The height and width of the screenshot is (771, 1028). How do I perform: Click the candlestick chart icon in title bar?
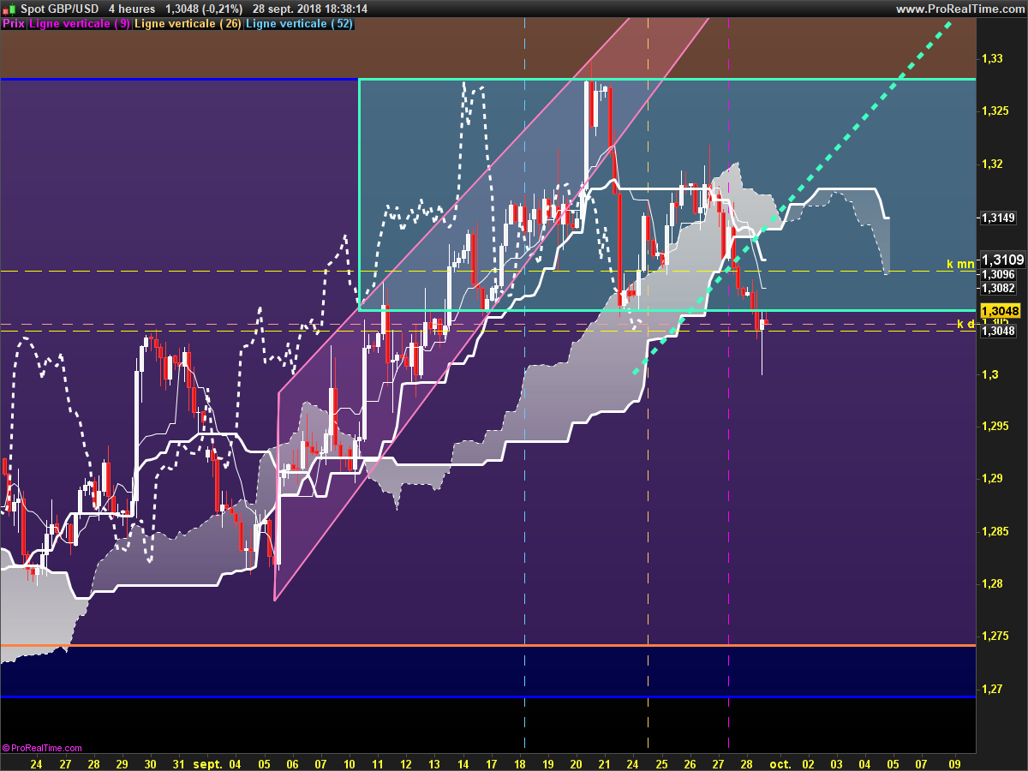click(8, 9)
